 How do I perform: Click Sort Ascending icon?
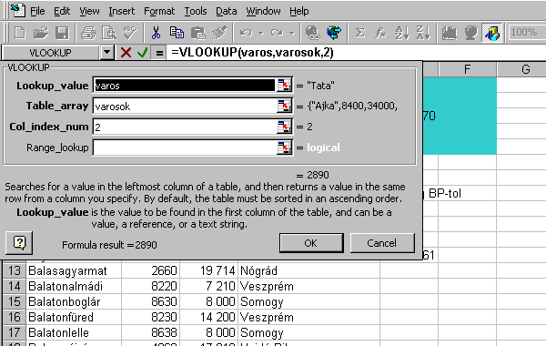point(402,33)
